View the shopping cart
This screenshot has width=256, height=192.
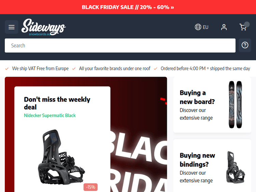pos(244,27)
